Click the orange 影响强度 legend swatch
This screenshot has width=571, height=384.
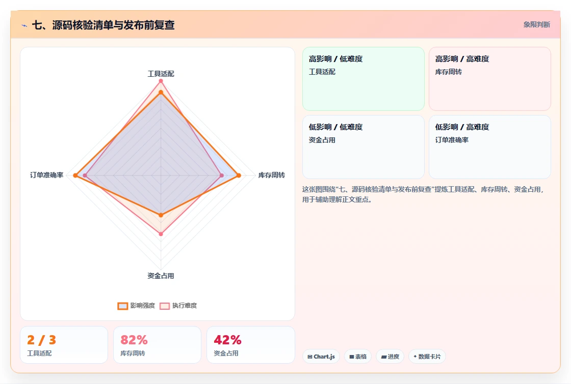pos(123,306)
